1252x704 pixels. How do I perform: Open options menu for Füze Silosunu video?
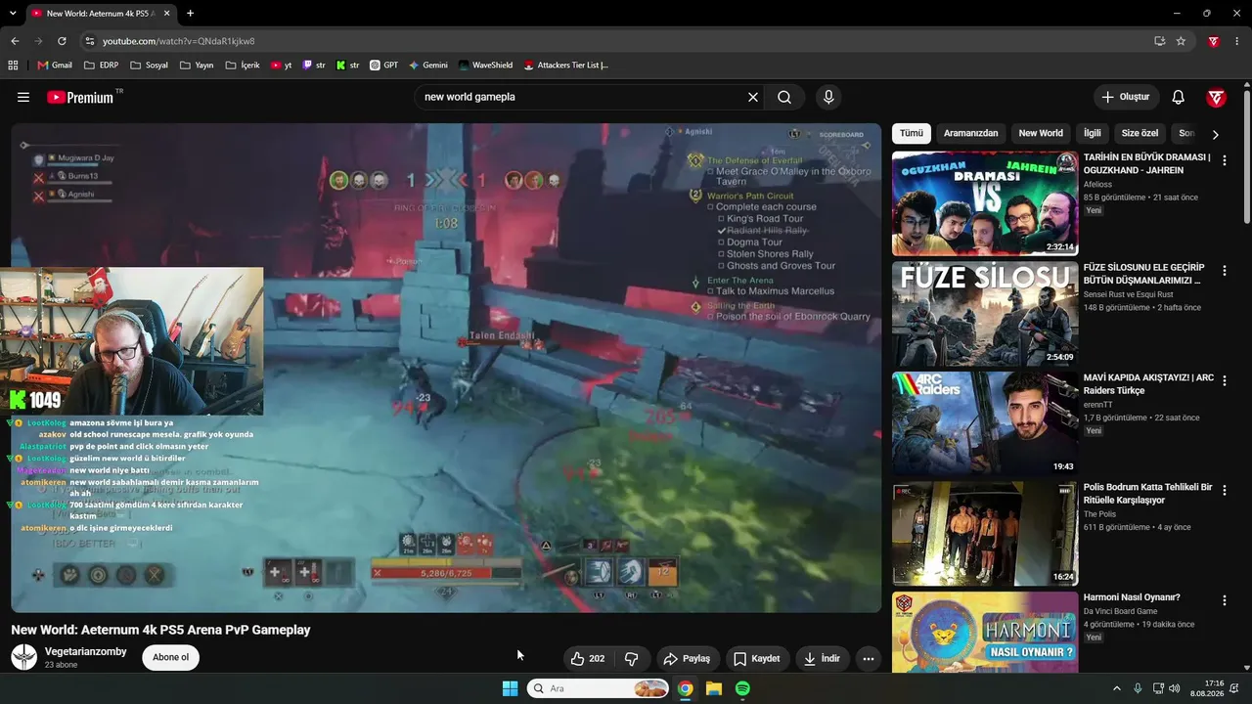point(1225,270)
